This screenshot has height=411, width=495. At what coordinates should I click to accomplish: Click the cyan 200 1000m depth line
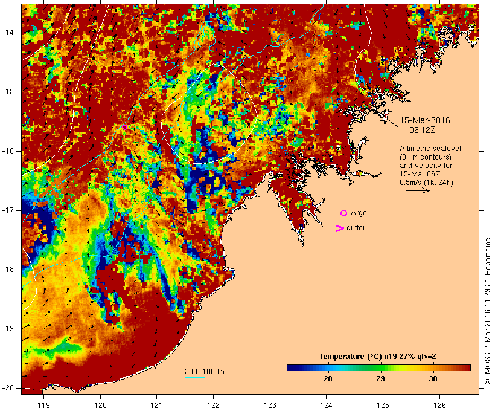tap(195, 377)
